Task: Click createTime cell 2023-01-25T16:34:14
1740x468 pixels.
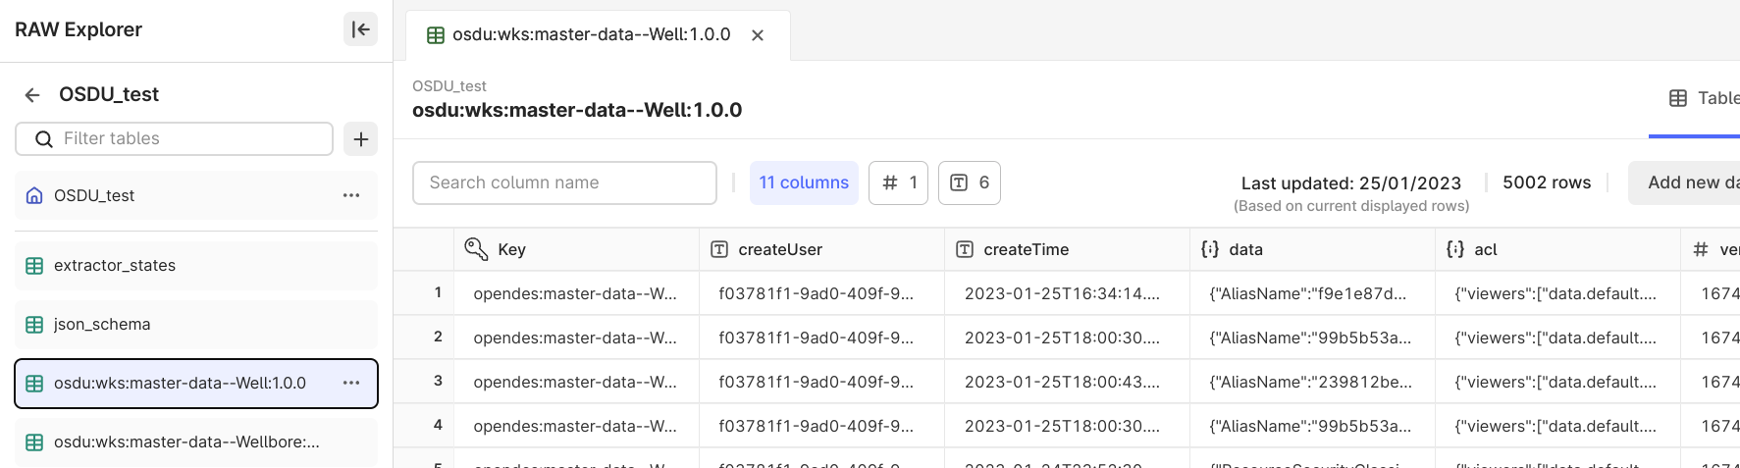Action: click(1067, 293)
